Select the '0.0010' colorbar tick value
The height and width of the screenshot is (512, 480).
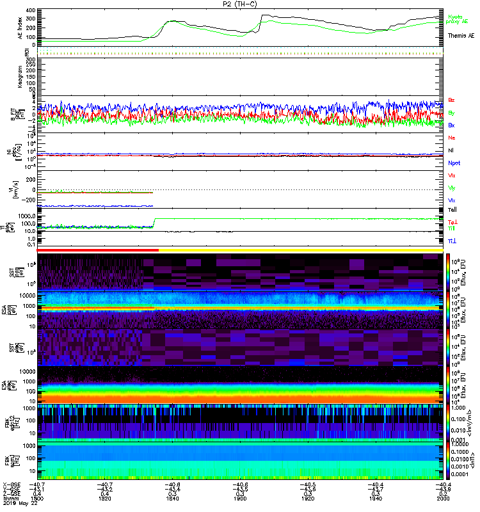point(460,467)
